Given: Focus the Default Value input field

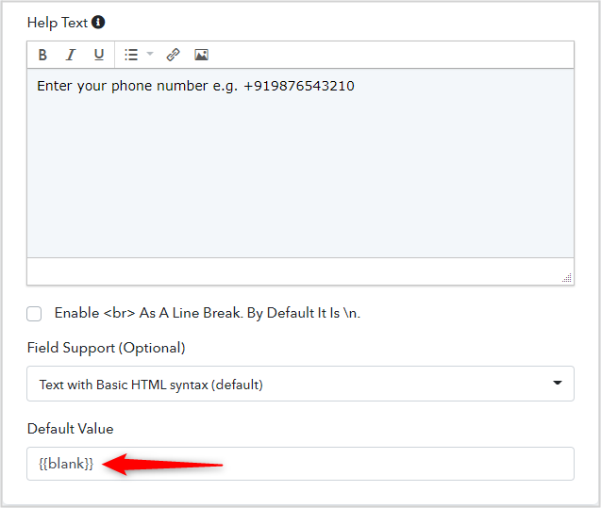Looking at the screenshot, I should pyautogui.click(x=300, y=464).
